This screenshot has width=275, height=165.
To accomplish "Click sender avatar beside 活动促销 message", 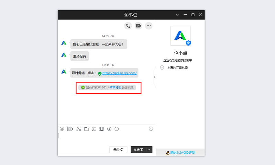I will coord(64,55).
